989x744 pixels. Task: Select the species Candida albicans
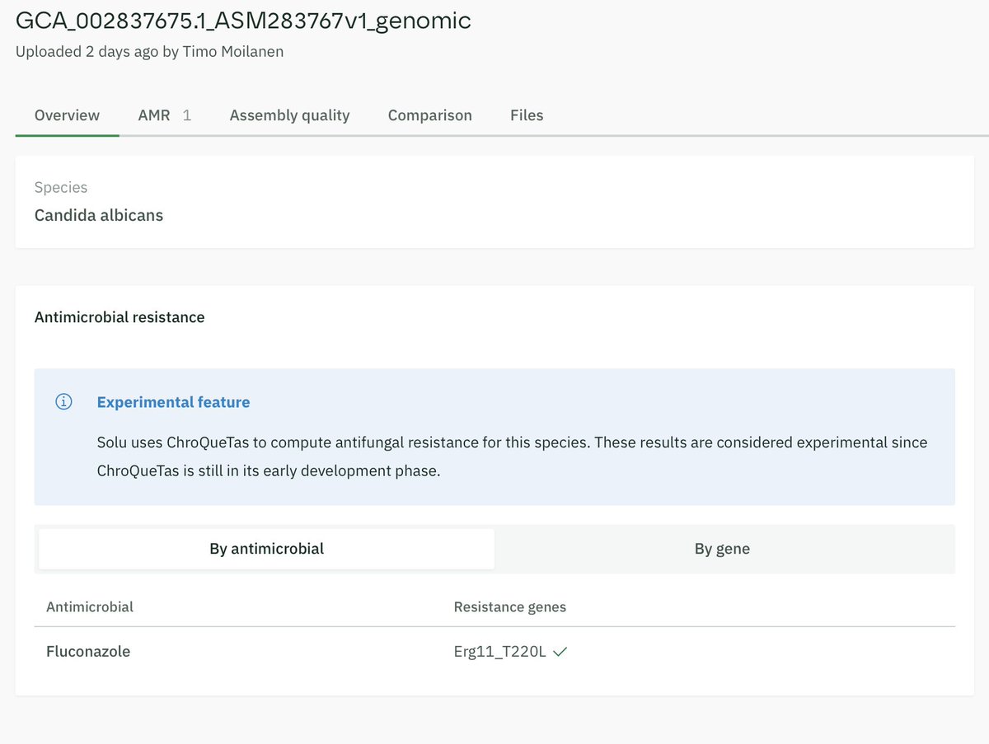(x=98, y=215)
